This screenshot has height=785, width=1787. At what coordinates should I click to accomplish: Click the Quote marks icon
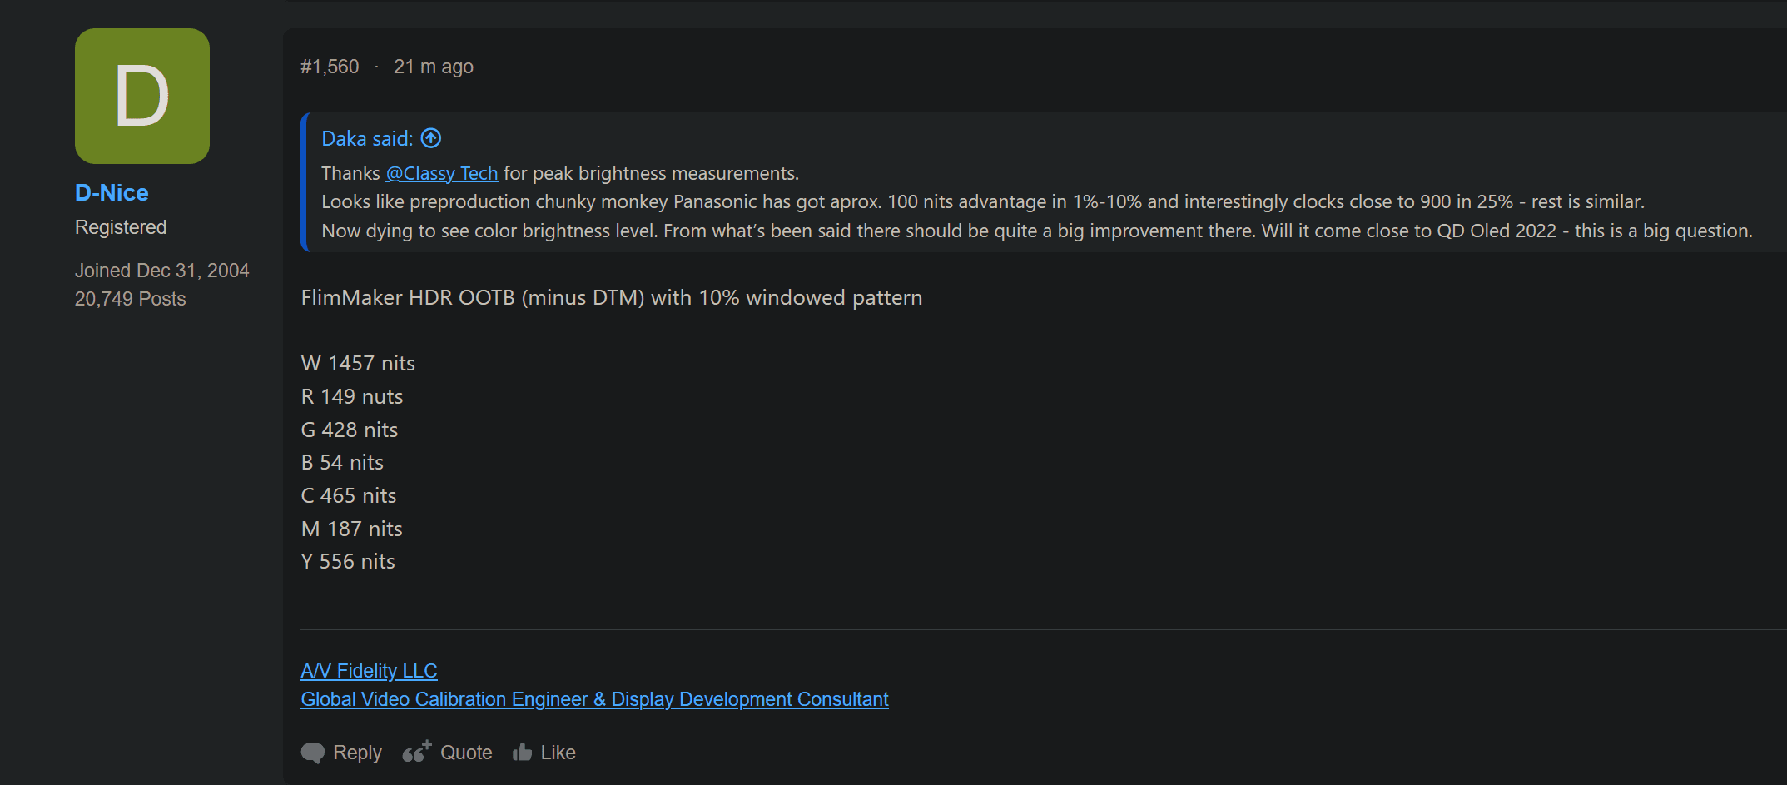tap(417, 752)
